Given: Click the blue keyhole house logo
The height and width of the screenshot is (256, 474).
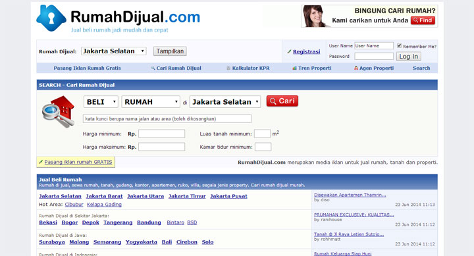Looking at the screenshot, I should 51,18.
